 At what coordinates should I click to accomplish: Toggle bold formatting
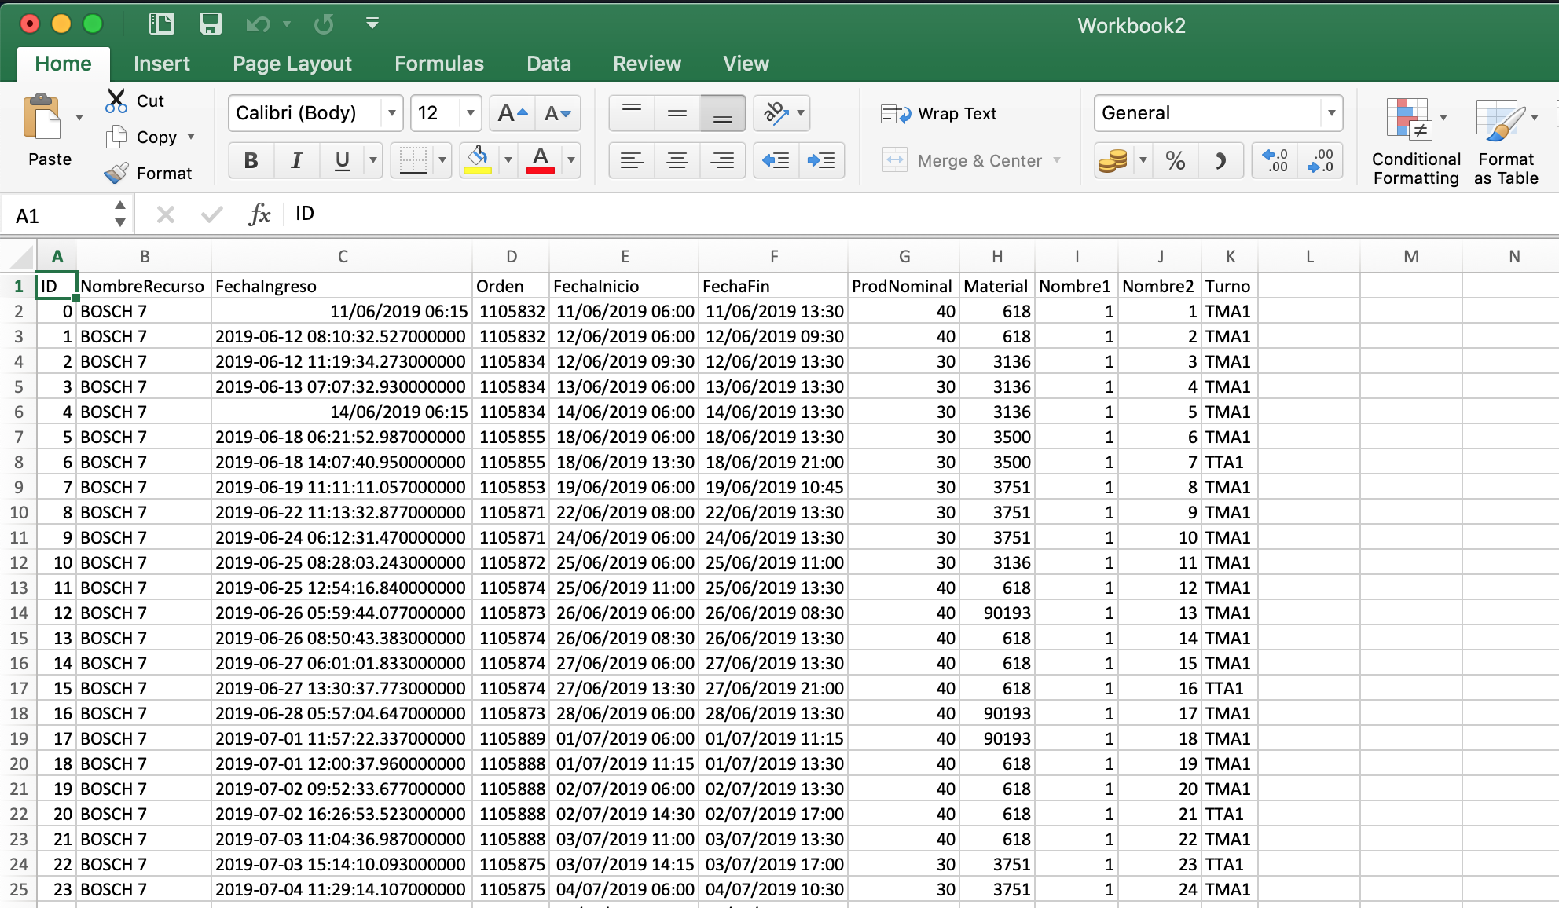251,161
